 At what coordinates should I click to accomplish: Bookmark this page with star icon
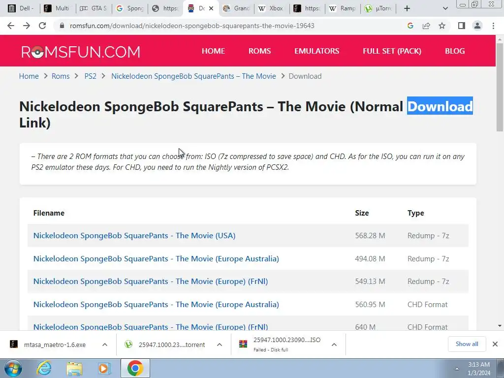coord(442,26)
